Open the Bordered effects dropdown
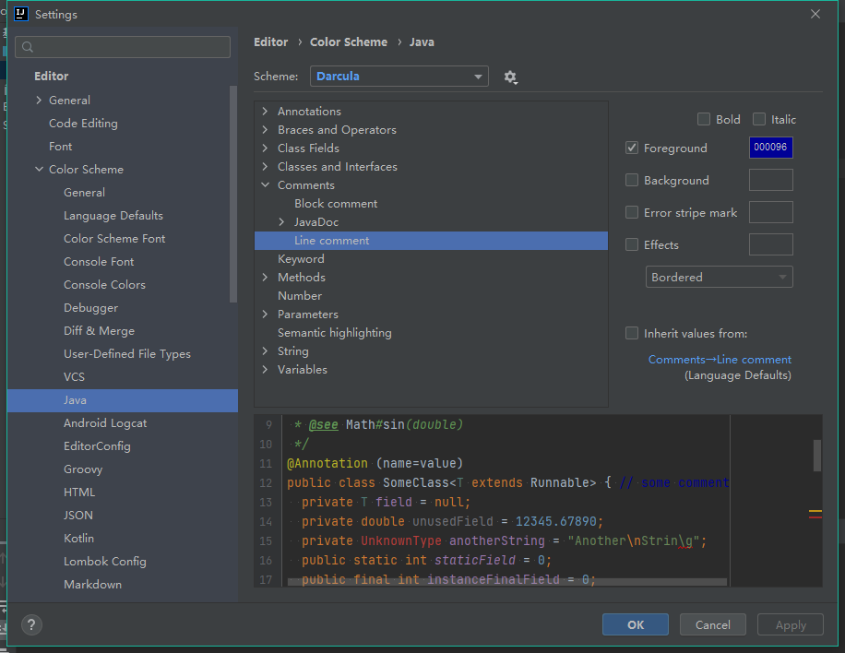Screen dimensions: 845x653 tap(719, 277)
